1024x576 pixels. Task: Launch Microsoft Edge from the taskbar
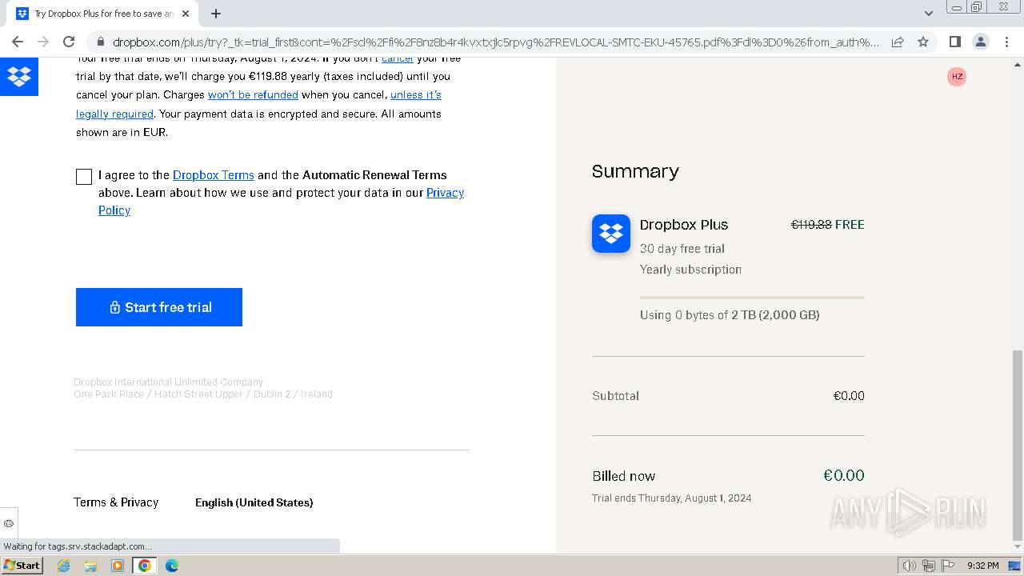point(171,566)
